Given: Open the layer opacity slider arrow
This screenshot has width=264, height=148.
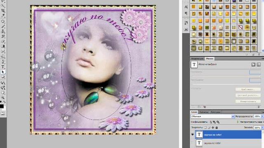Looking at the screenshot, I should pos(262,116).
